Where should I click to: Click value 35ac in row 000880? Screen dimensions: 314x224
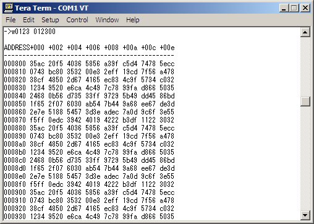click(x=37, y=128)
